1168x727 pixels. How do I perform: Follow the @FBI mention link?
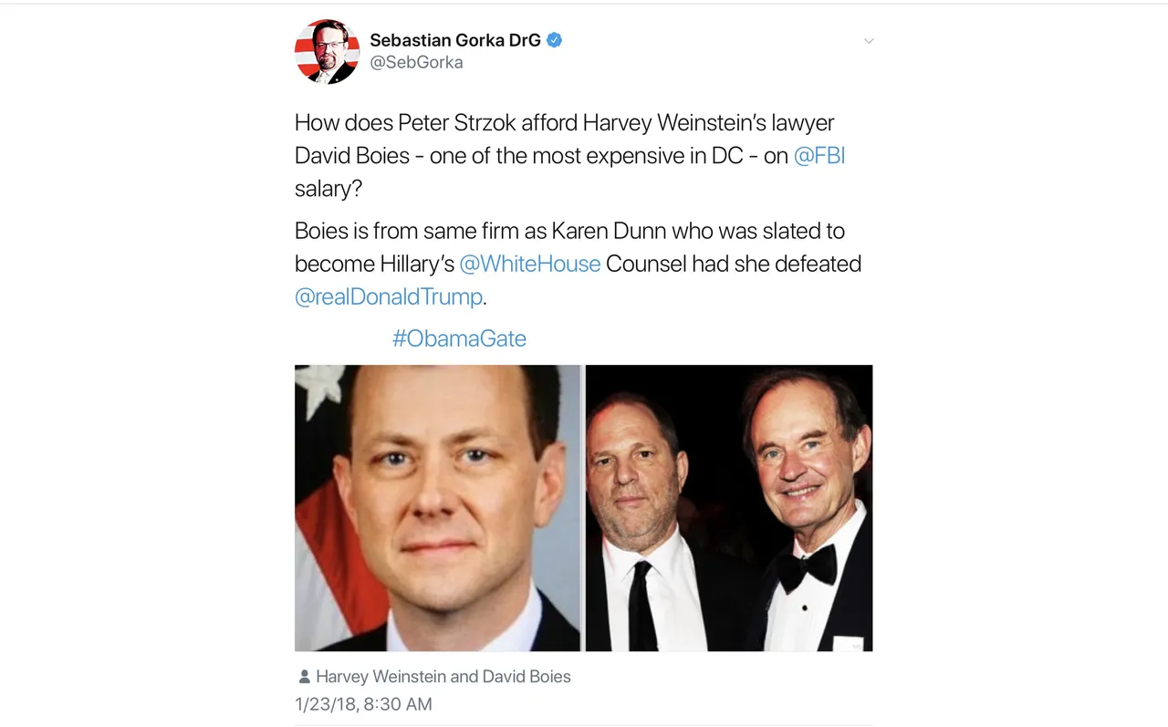tap(819, 156)
